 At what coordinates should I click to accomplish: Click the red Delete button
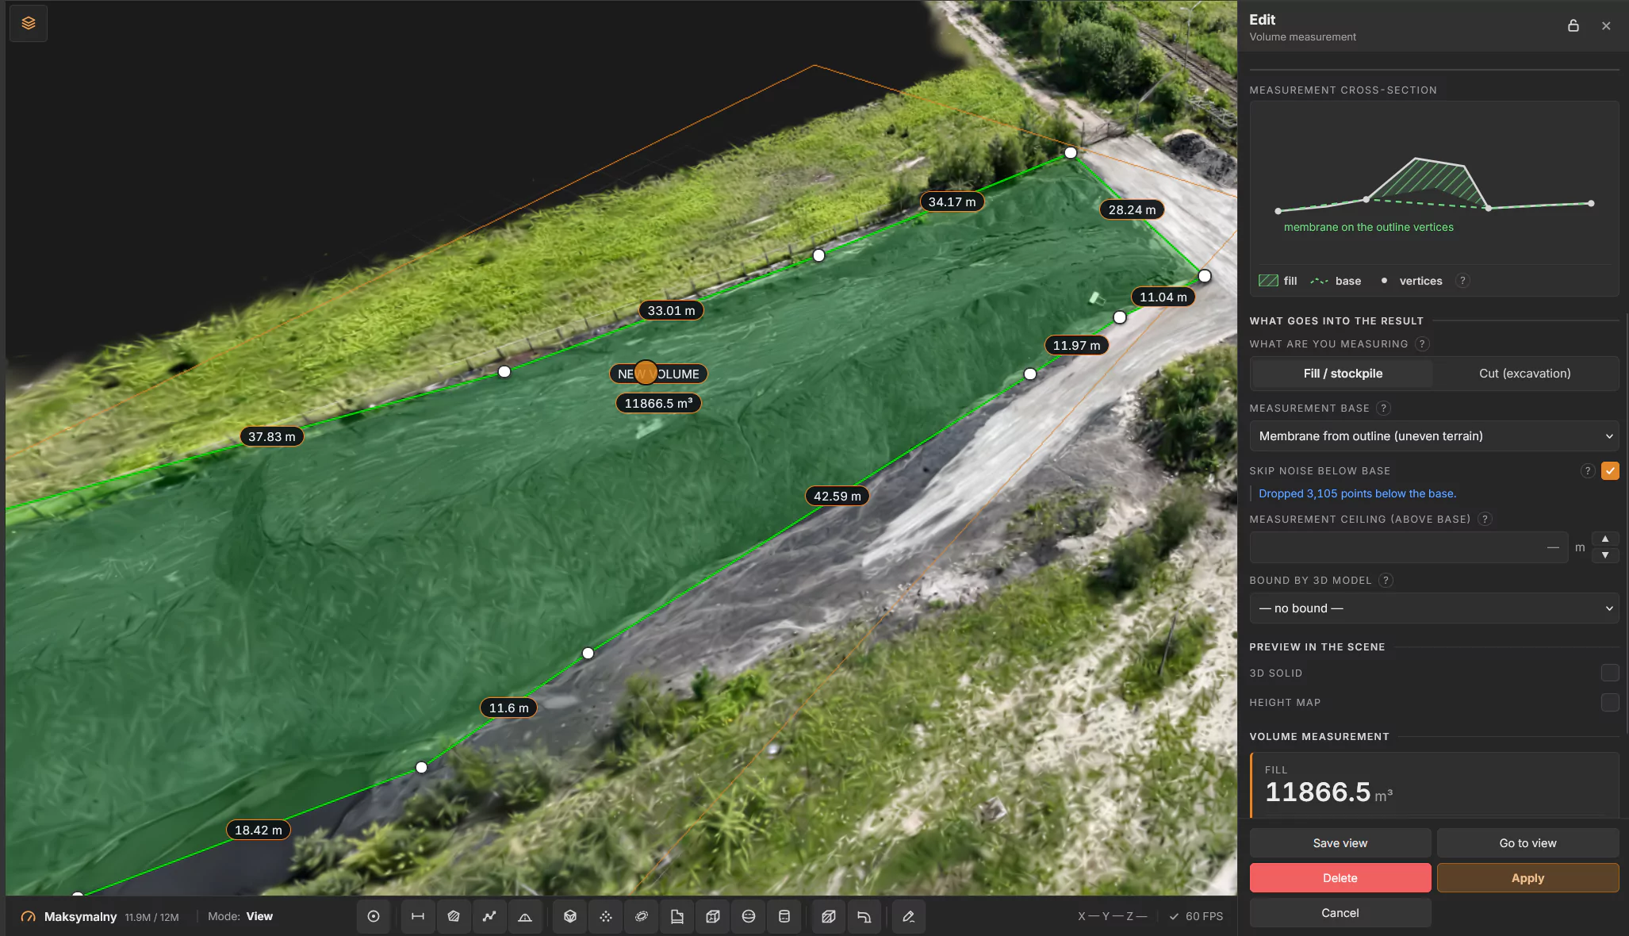(1340, 878)
